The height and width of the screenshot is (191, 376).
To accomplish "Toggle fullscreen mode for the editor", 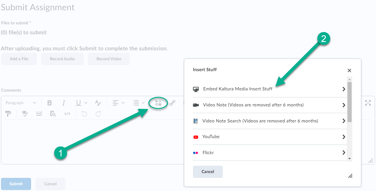I will click(x=368, y=103).
